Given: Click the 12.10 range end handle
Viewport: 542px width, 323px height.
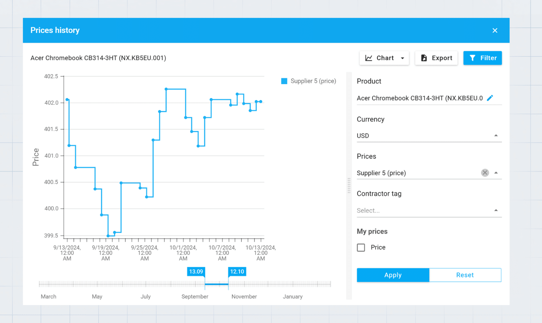Looking at the screenshot, I should (237, 272).
